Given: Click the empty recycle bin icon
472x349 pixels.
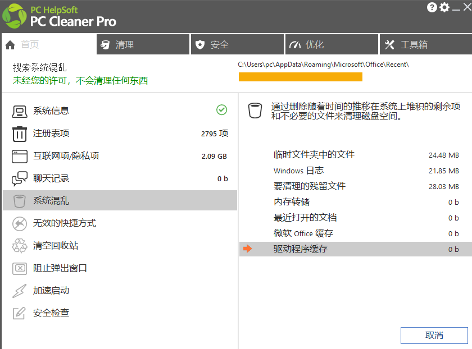Looking at the screenshot, I should [20, 246].
